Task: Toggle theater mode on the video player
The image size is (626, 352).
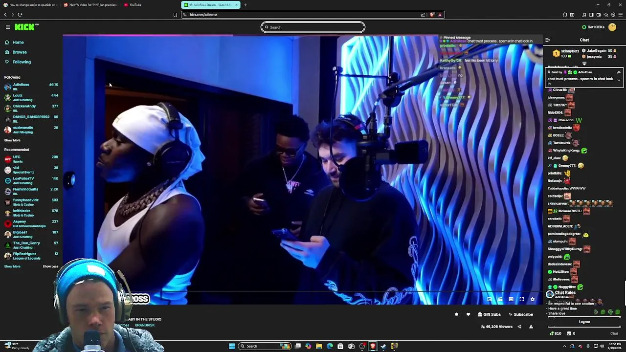Action: coord(511,299)
